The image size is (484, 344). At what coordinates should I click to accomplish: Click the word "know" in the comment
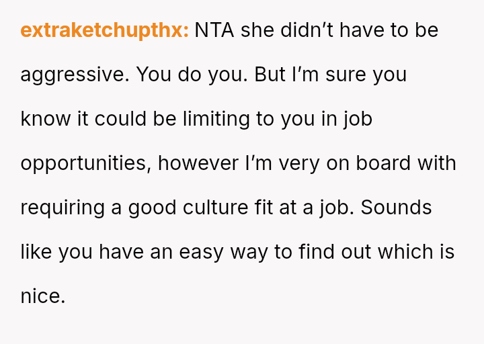pos(45,119)
